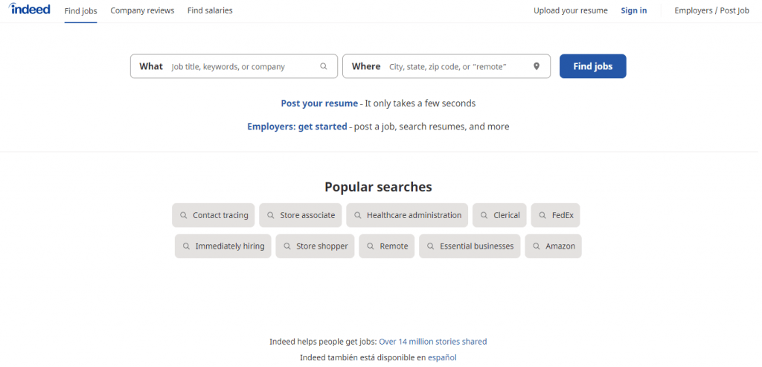Image resolution: width=762 pixels, height=367 pixels.
Task: Open the Company reviews tab
Action: pos(142,10)
